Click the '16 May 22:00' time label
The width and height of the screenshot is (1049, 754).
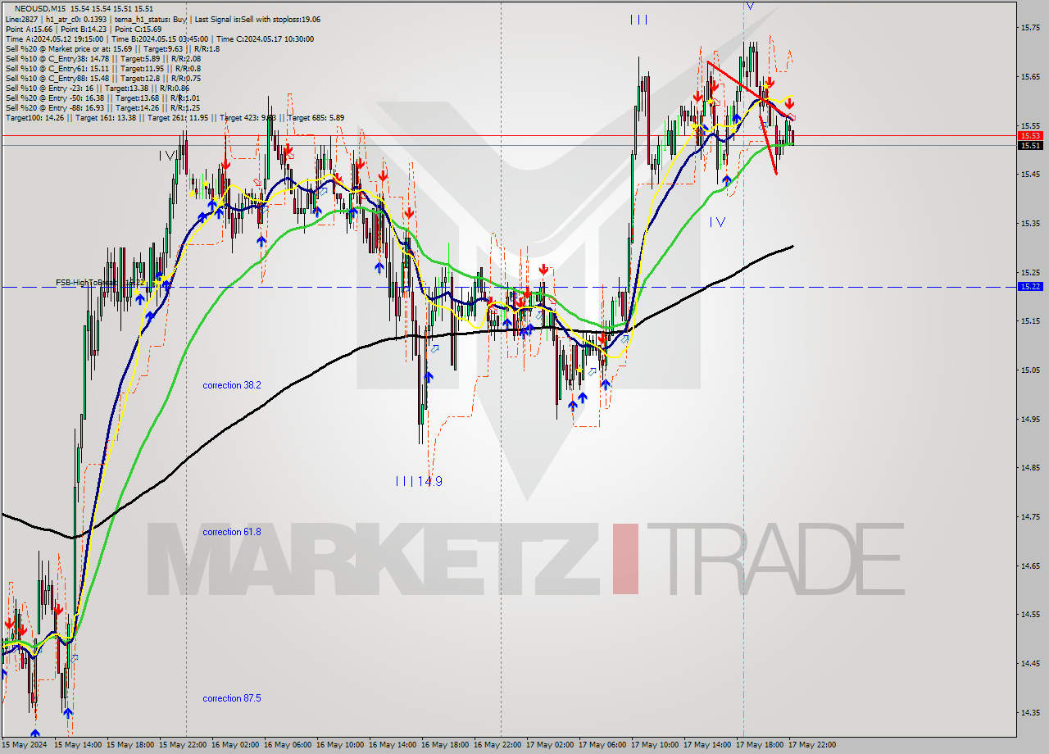point(499,745)
